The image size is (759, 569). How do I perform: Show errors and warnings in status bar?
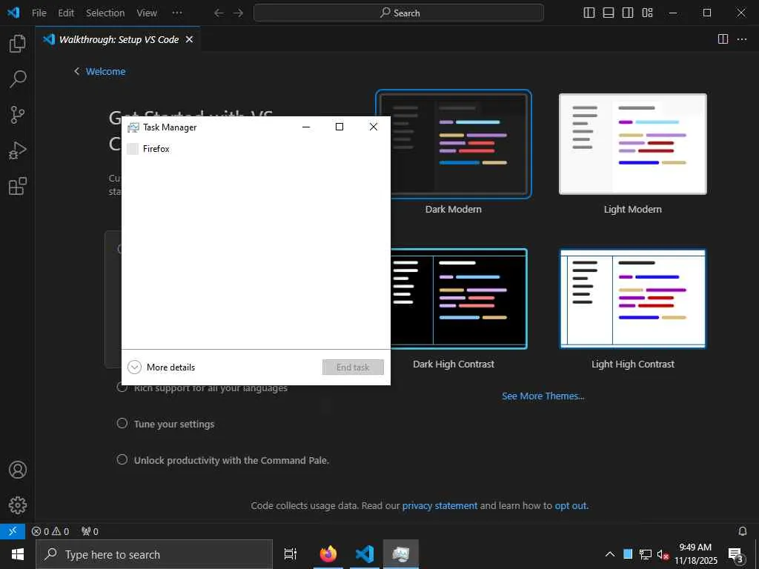pyautogui.click(x=50, y=531)
